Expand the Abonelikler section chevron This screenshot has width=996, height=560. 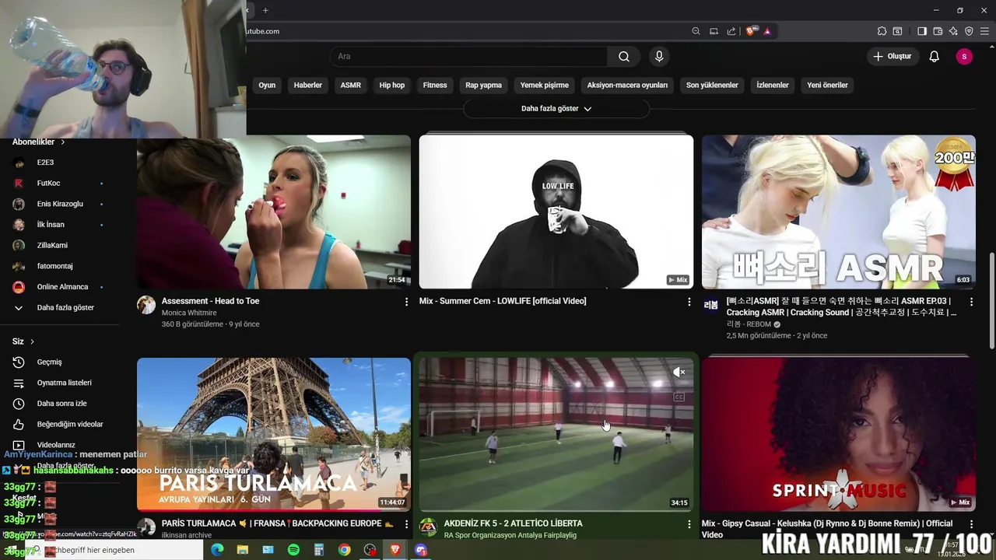coord(63,142)
